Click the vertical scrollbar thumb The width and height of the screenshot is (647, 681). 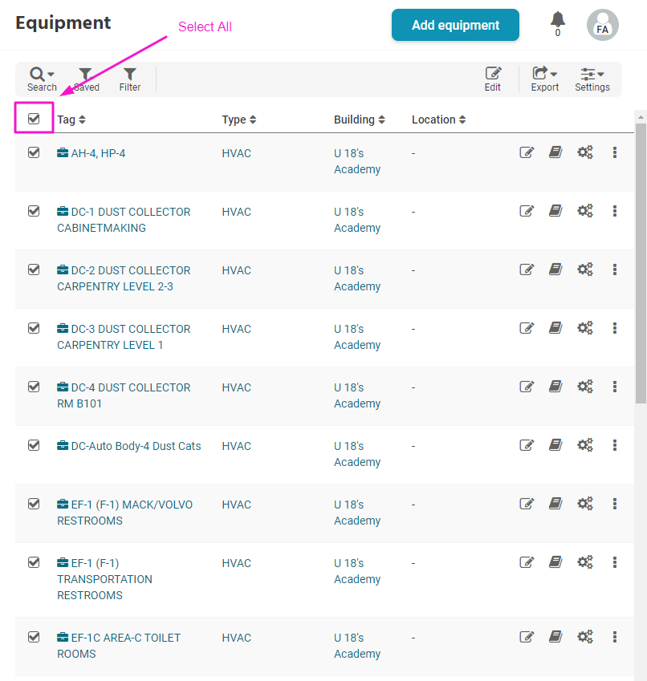tap(641, 264)
